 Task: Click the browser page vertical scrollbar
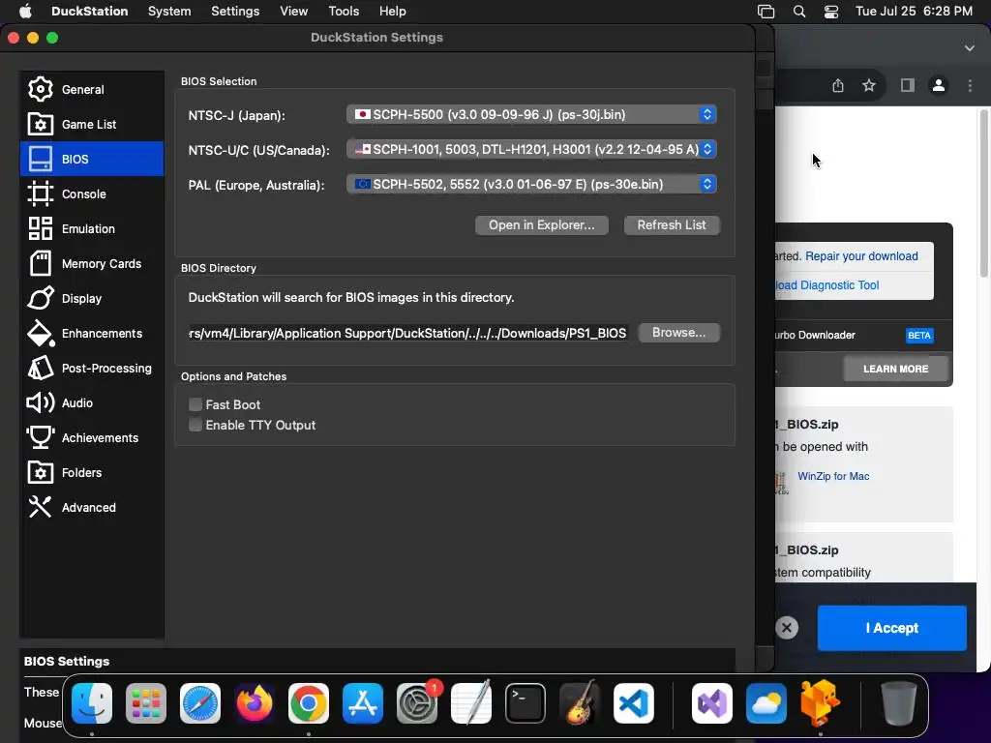983,193
